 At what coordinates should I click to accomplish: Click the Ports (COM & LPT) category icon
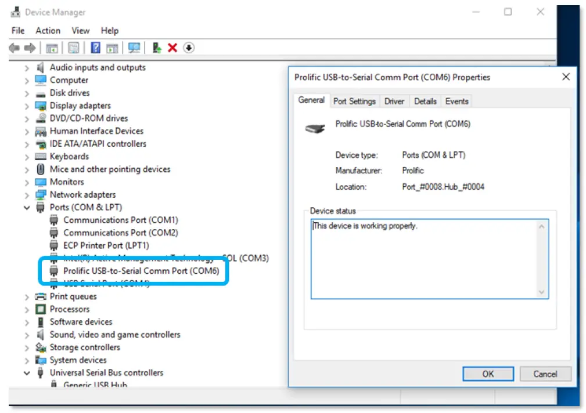pyautogui.click(x=40, y=207)
